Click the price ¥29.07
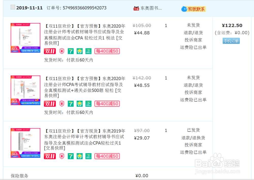The image size is (254, 180). tap(142, 138)
